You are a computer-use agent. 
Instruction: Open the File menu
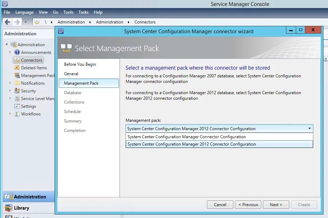[x=7, y=12]
